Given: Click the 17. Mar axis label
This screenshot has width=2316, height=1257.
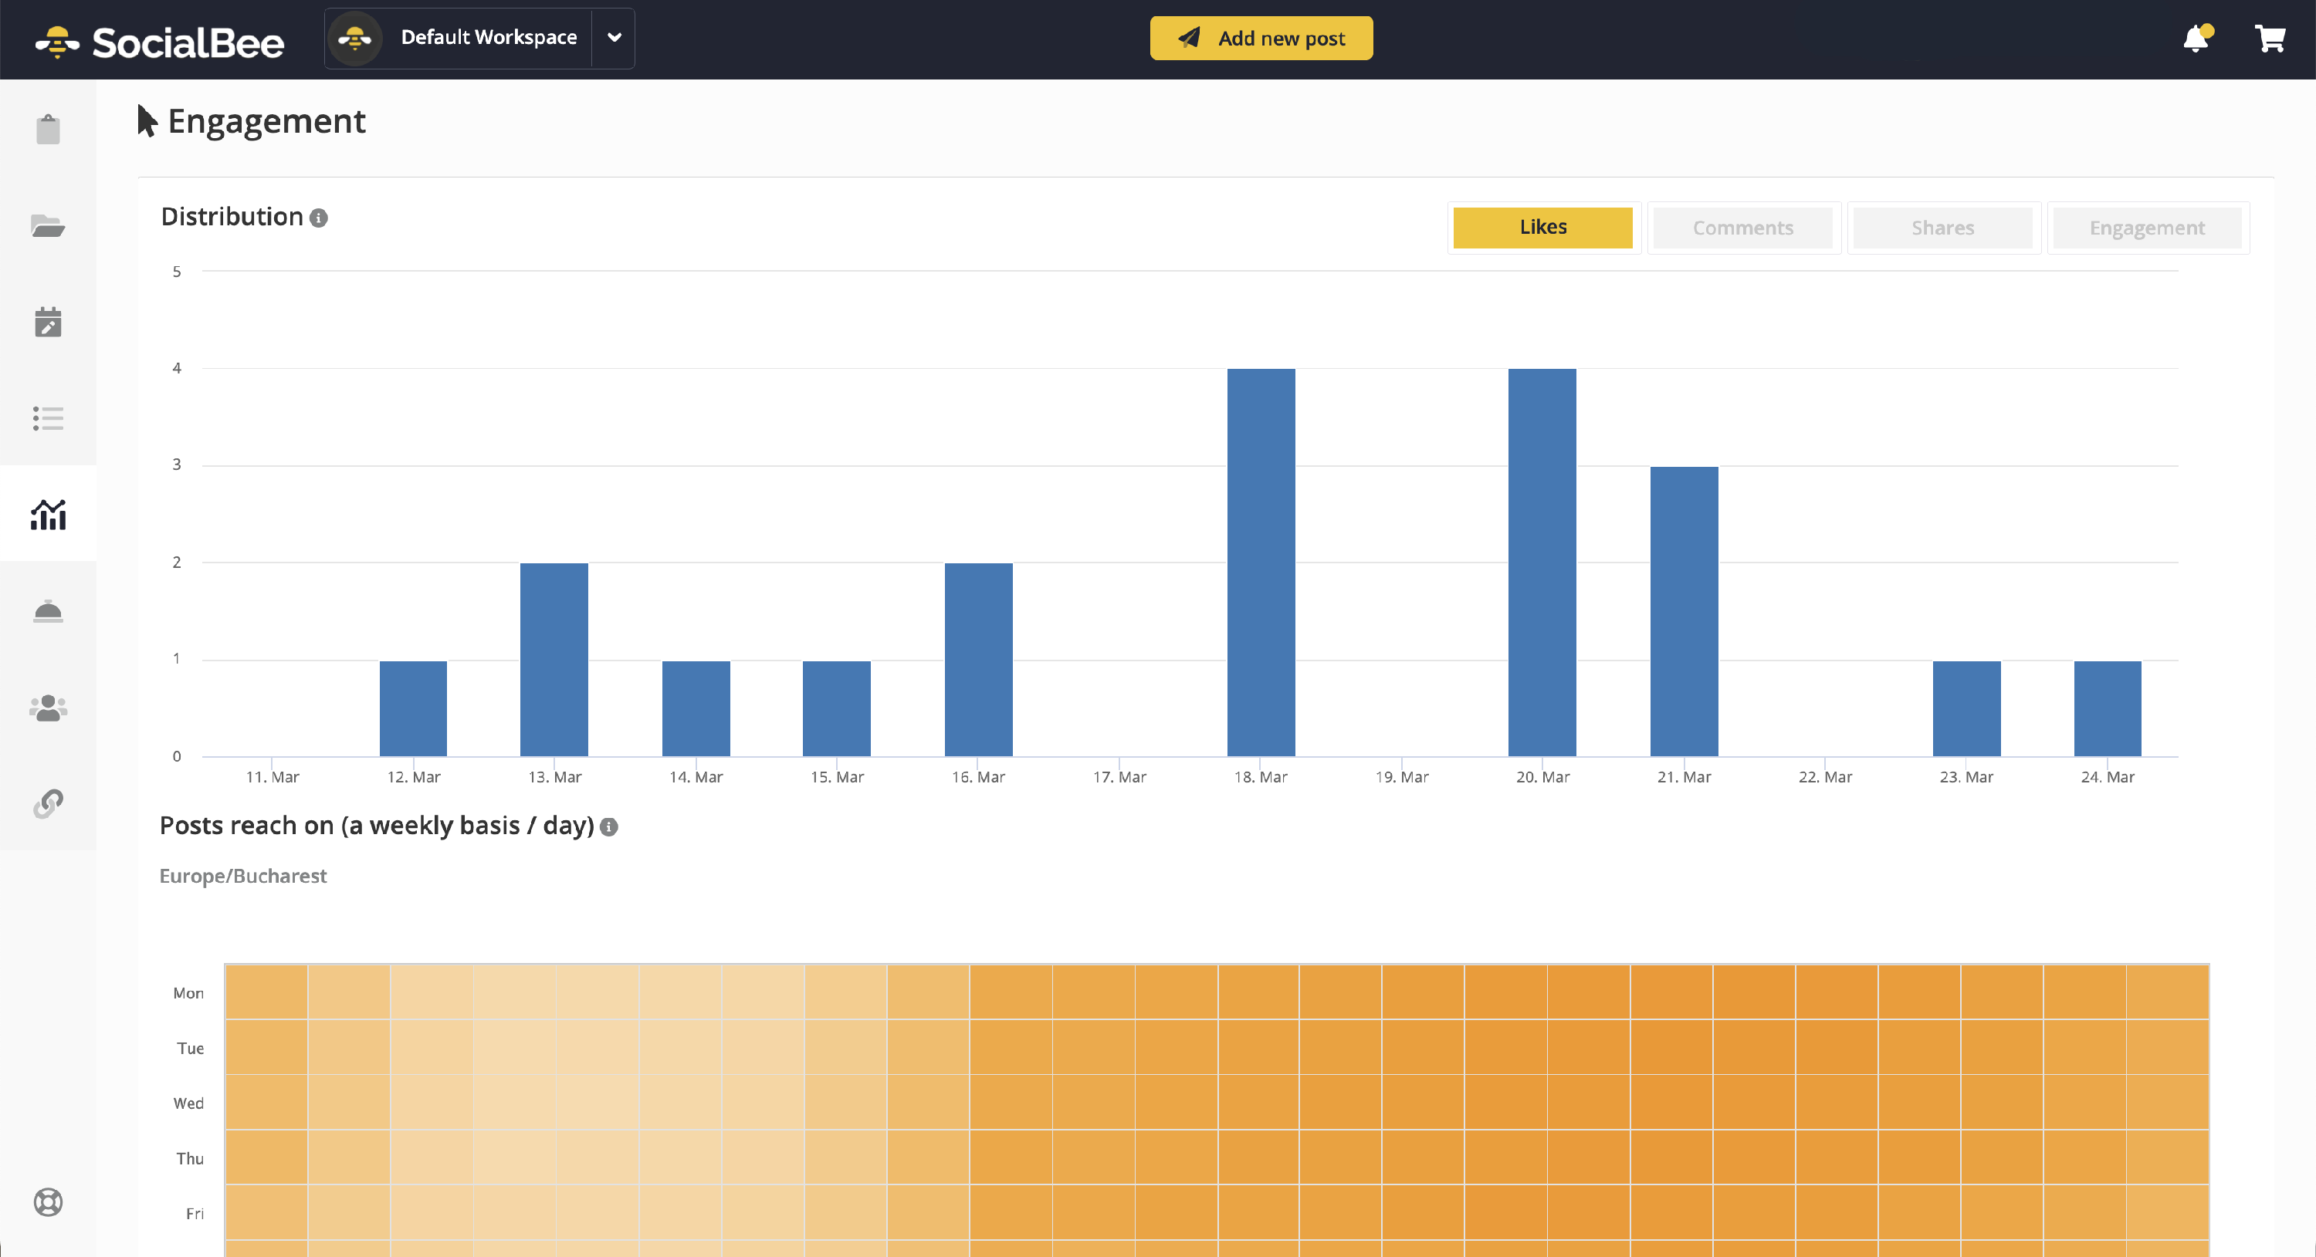Looking at the screenshot, I should [1119, 777].
